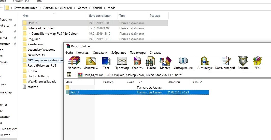Open the Файл menu in WinRAR

(x=69, y=53)
